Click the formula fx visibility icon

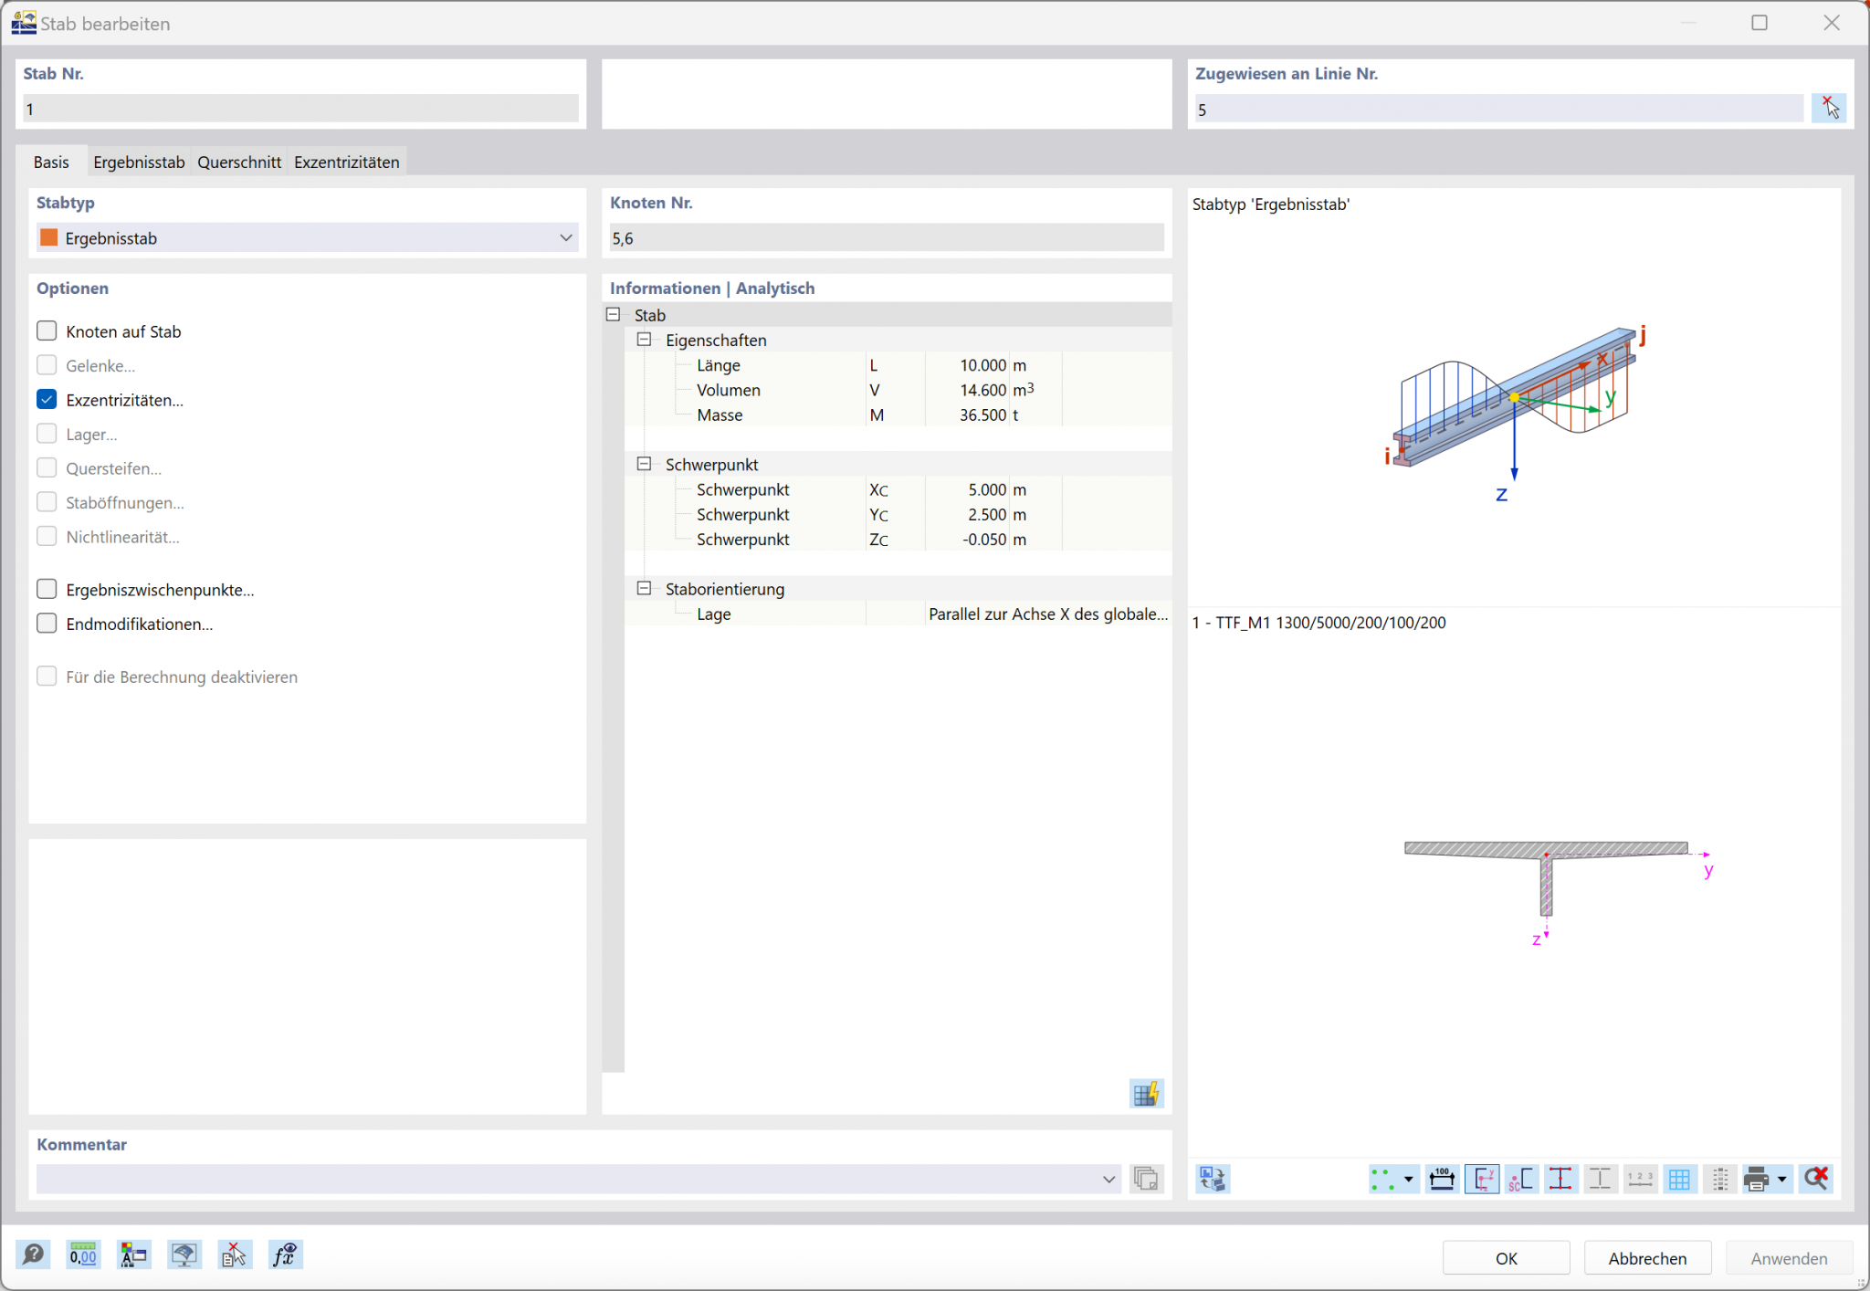(x=285, y=1255)
